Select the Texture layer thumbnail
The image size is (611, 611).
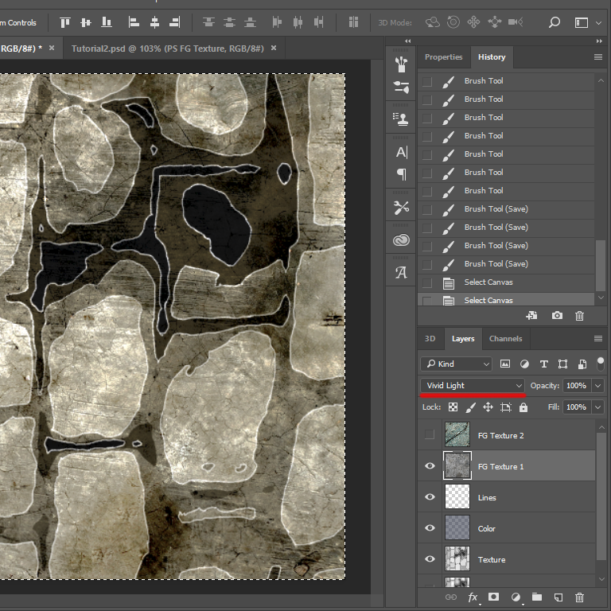[457, 558]
